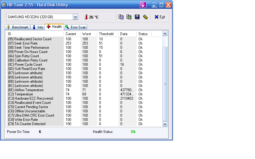Click the Data column header
Viewport: 255px width, 159px height.
coord(127,34)
